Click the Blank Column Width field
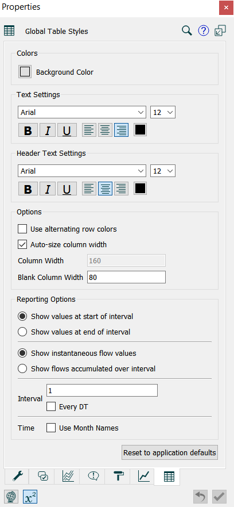 pyautogui.click(x=126, y=277)
